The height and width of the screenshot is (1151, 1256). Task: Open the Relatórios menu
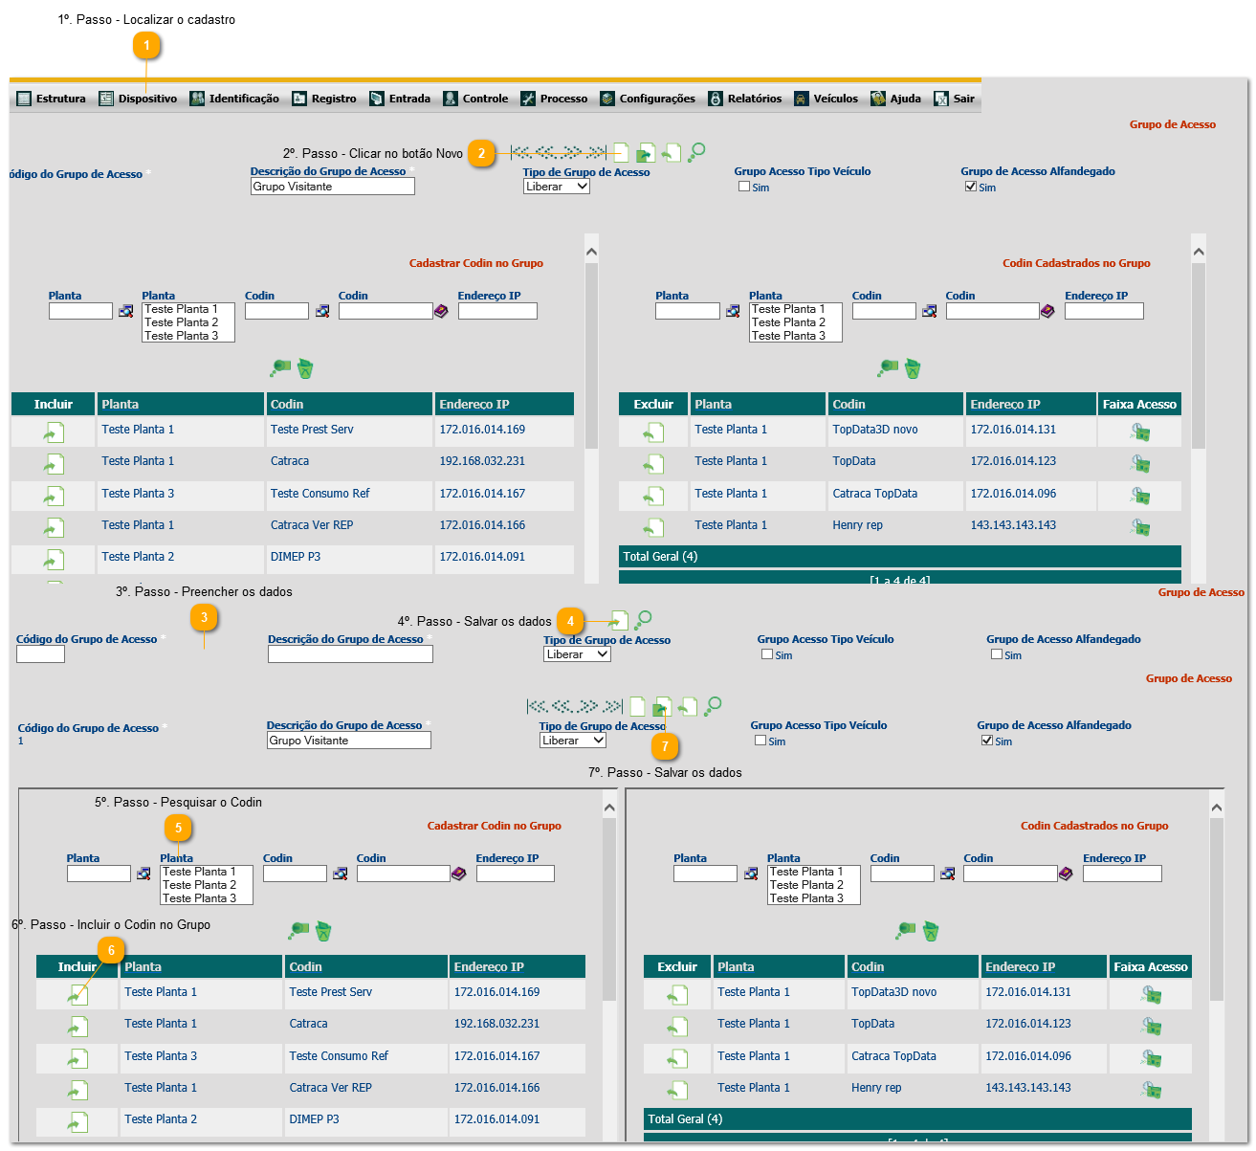(x=744, y=99)
